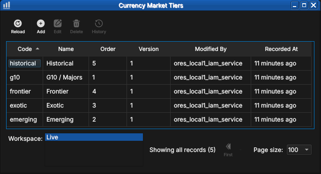321x174 pixels.
Task: Select the 'historical' code cell
Action: (x=24, y=63)
